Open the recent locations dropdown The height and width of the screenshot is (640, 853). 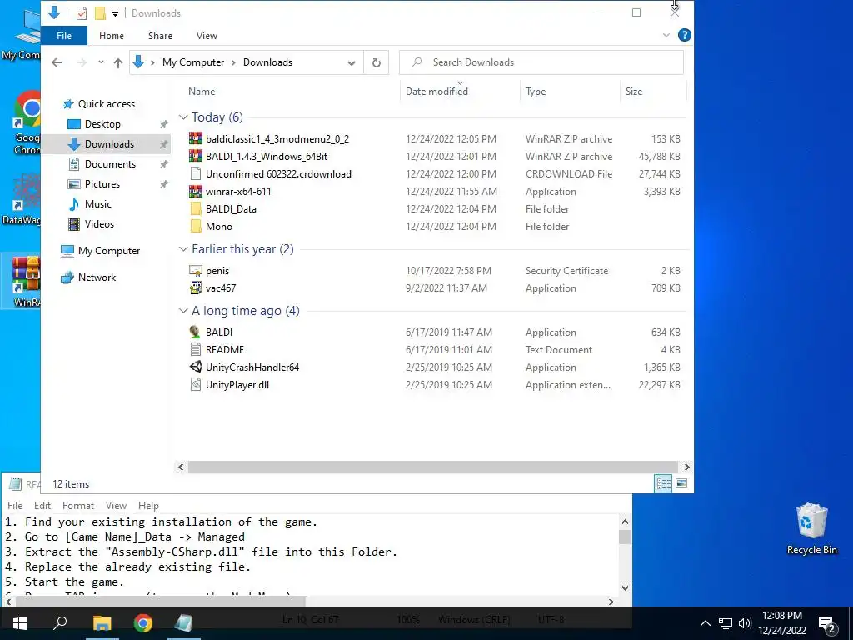pyautogui.click(x=101, y=62)
